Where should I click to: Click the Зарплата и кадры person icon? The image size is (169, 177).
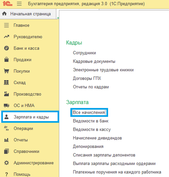(x=6, y=117)
